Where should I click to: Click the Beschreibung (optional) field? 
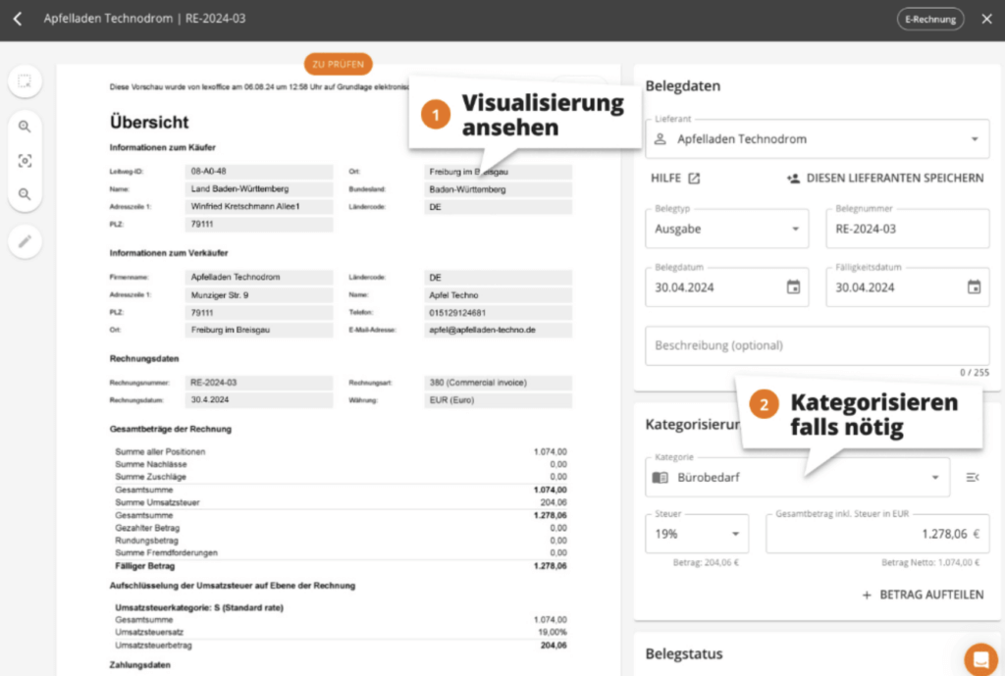817,346
